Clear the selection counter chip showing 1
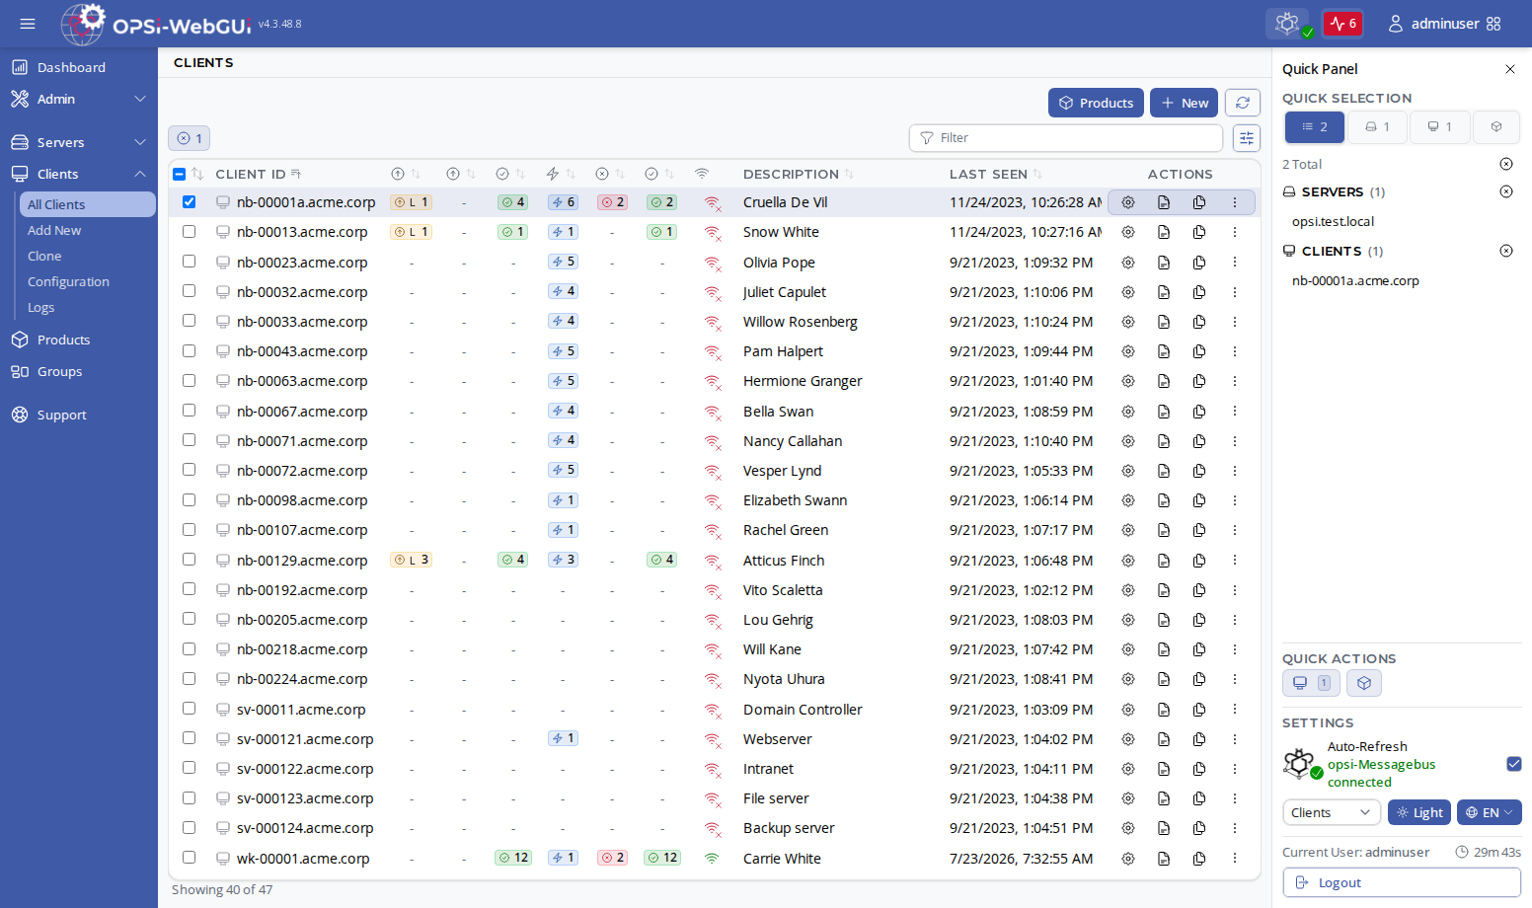The width and height of the screenshot is (1532, 908). (x=190, y=138)
